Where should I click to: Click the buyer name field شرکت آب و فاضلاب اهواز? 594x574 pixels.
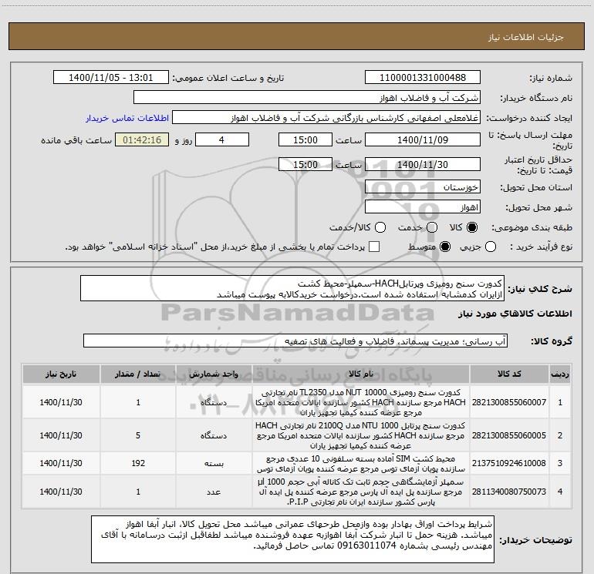coord(307,98)
